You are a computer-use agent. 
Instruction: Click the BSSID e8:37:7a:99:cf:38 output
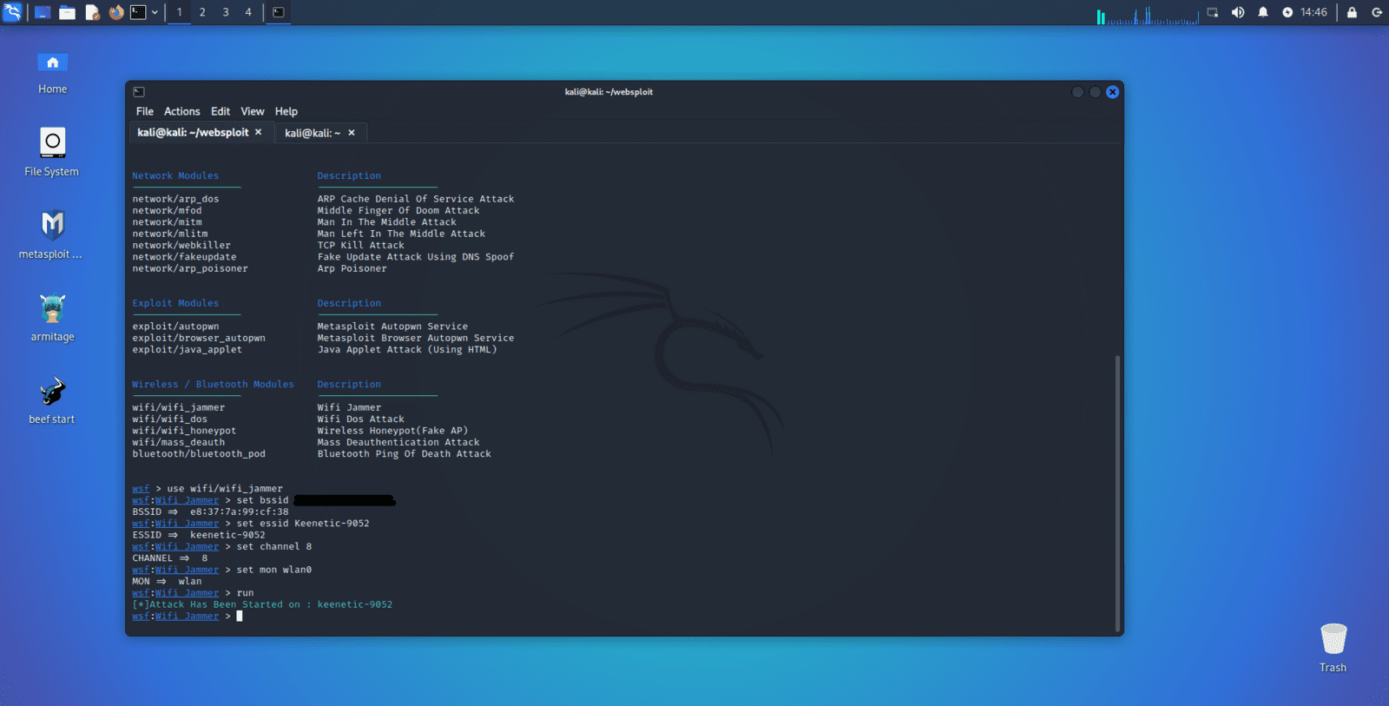pyautogui.click(x=210, y=512)
